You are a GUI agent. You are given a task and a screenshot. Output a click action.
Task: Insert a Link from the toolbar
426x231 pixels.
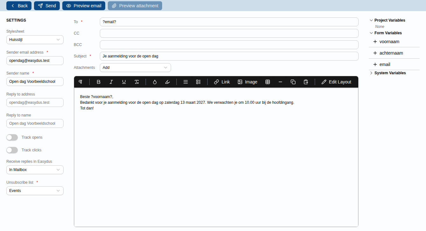[222, 82]
